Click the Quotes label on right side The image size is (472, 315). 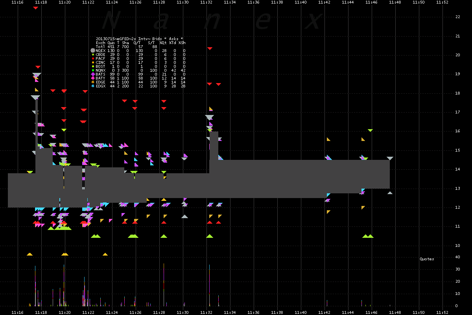click(427, 259)
